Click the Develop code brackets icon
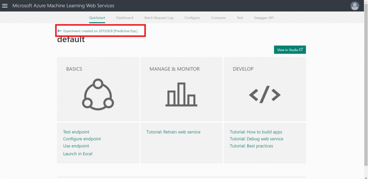This screenshot has height=179, width=368. pos(265,95)
